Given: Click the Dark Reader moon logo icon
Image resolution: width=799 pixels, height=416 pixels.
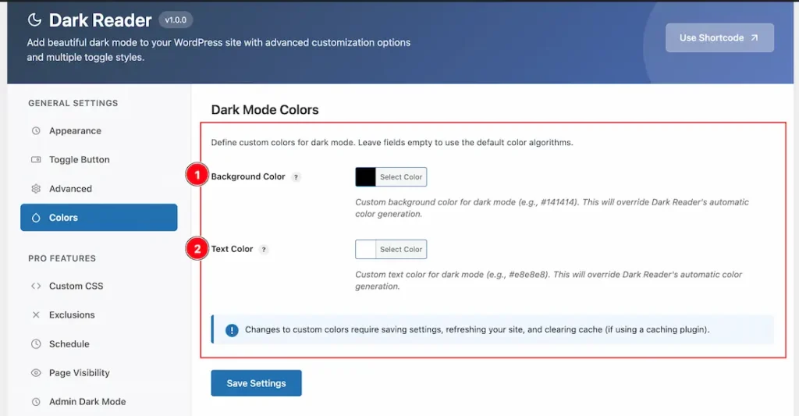Looking at the screenshot, I should (34, 20).
